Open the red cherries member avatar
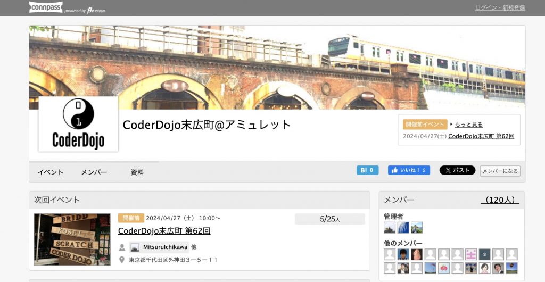Viewport: 545px width, 282px height. (444, 268)
